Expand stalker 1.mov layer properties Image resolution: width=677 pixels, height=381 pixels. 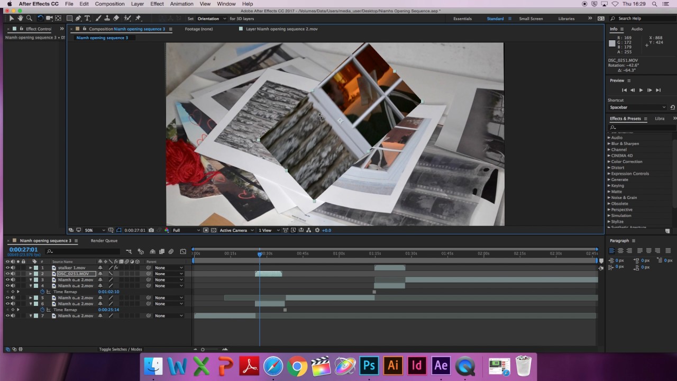[x=30, y=268]
